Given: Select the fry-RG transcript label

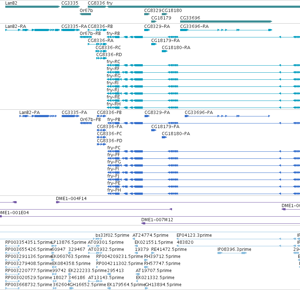Looking at the screenshot, I should coord(114,76).
